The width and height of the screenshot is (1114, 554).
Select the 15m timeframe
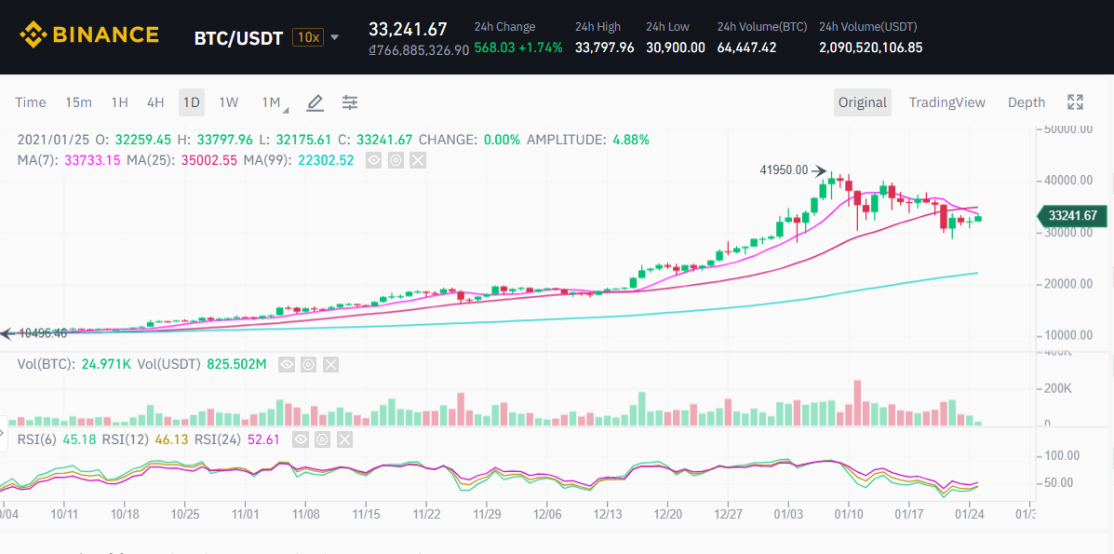78,102
